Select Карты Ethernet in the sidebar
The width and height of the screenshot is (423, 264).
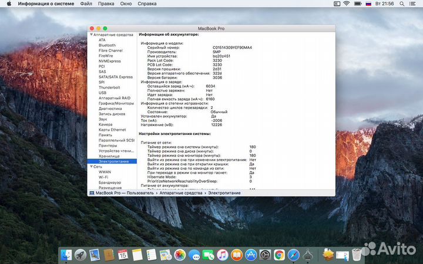[112, 130]
